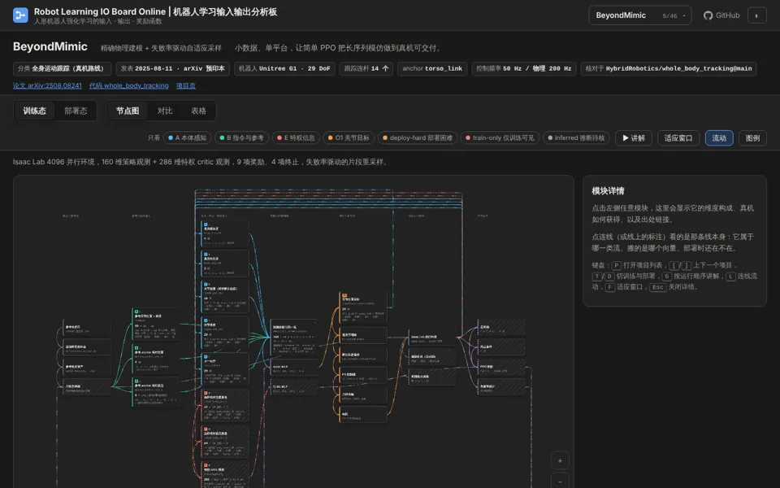The height and width of the screenshot is (488, 780).
Task: Toggle the O1 关节目标 filter chip
Action: click(349, 138)
